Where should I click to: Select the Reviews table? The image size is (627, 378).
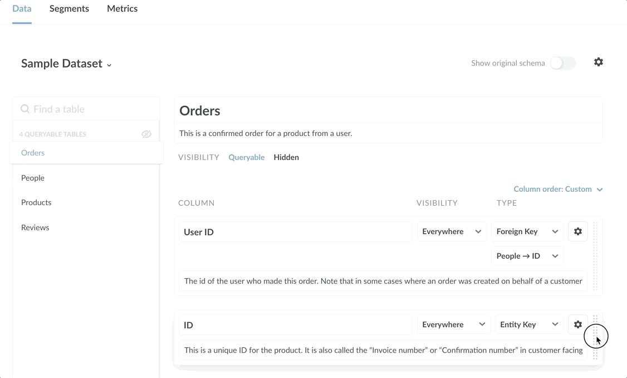[35, 227]
